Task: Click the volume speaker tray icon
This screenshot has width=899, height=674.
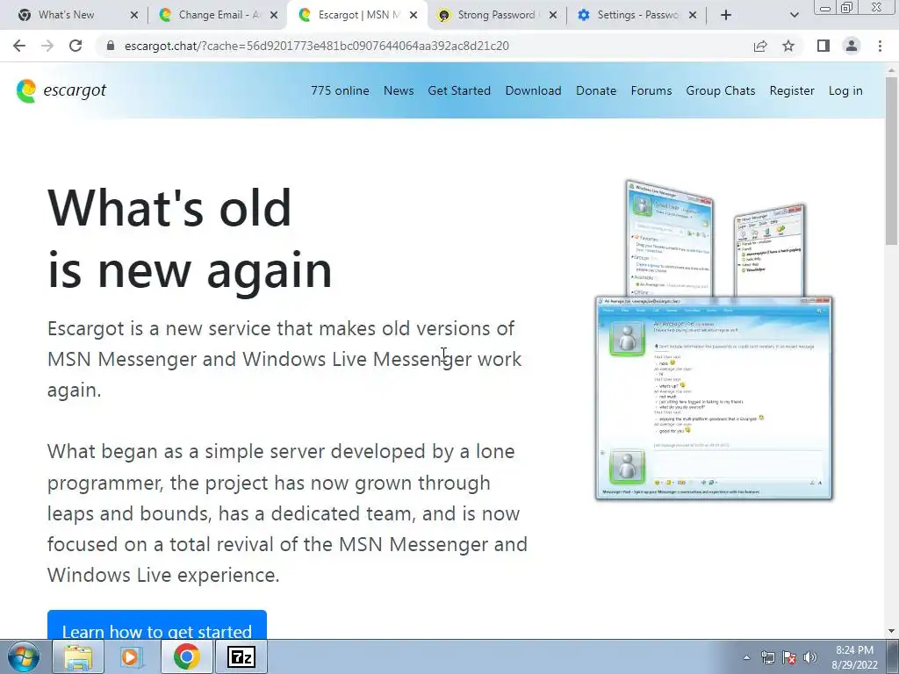Action: point(810,657)
